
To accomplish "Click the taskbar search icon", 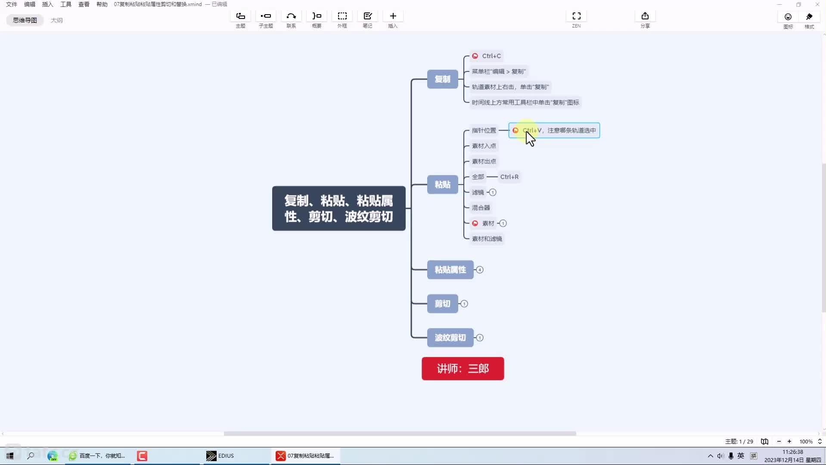I will [31, 456].
